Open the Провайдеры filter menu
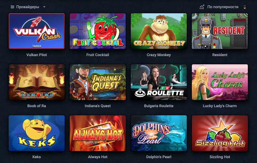The height and width of the screenshot is (163, 257). coord(28,7)
